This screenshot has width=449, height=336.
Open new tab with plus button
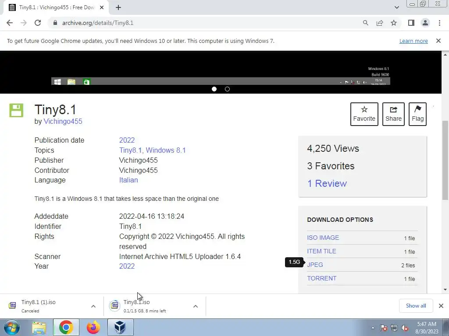pyautogui.click(x=118, y=8)
